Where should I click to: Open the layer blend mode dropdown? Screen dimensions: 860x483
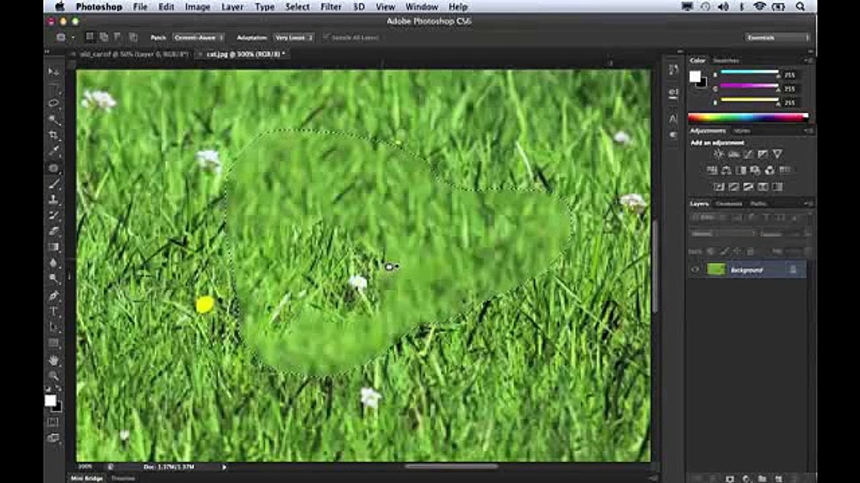pos(723,234)
